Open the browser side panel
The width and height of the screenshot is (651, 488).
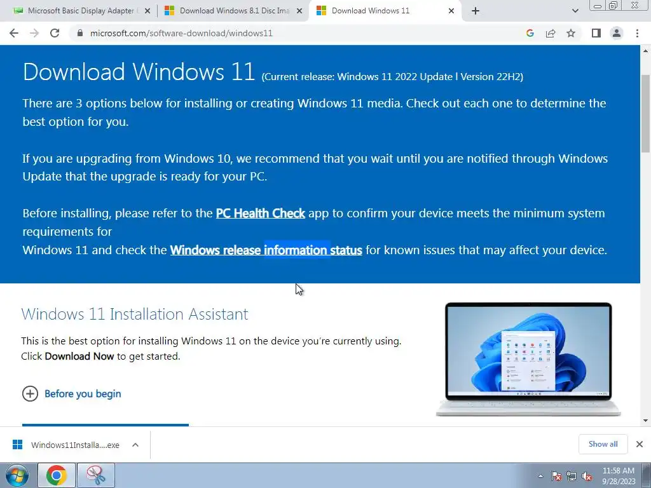coord(596,33)
